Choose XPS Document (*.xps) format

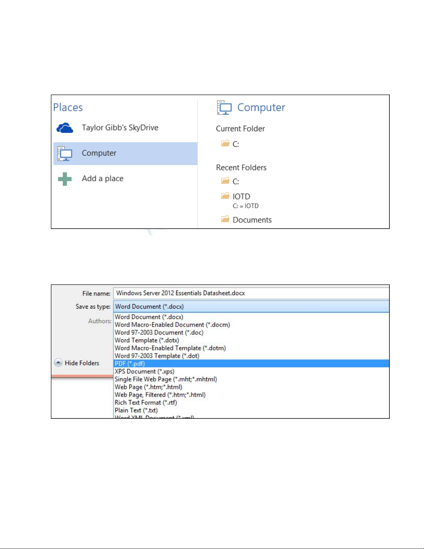(x=144, y=371)
